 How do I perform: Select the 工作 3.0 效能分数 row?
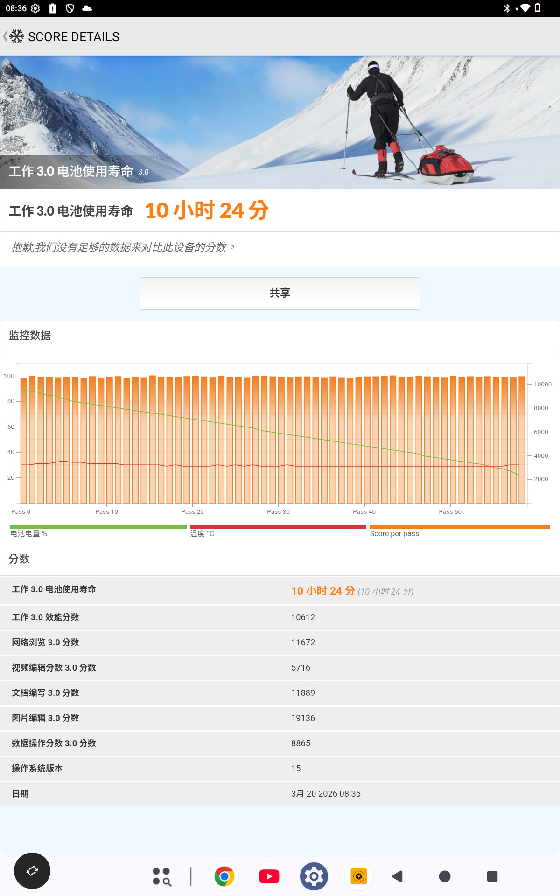click(280, 617)
